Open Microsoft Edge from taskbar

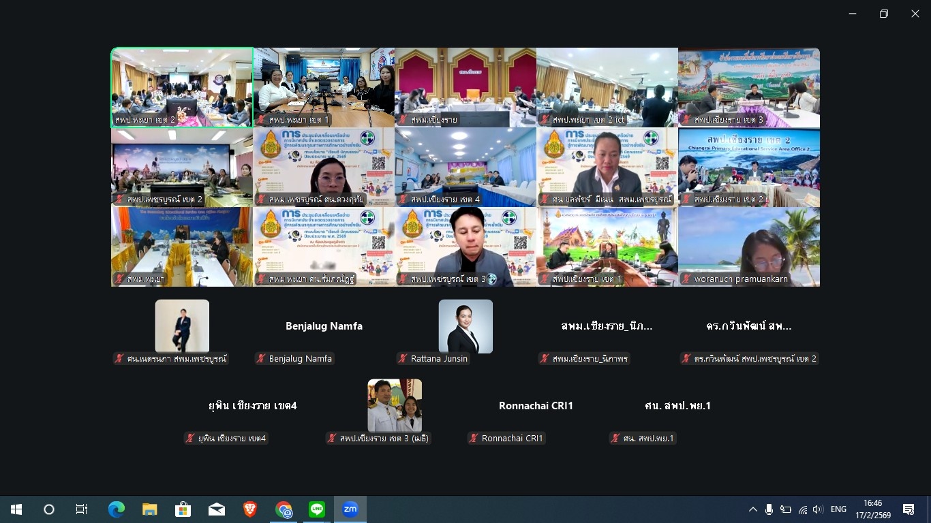tap(117, 509)
